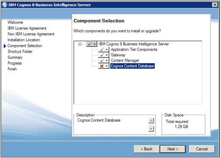Click the Summary step
Screen dimensions: 221x158
[x=15, y=57]
